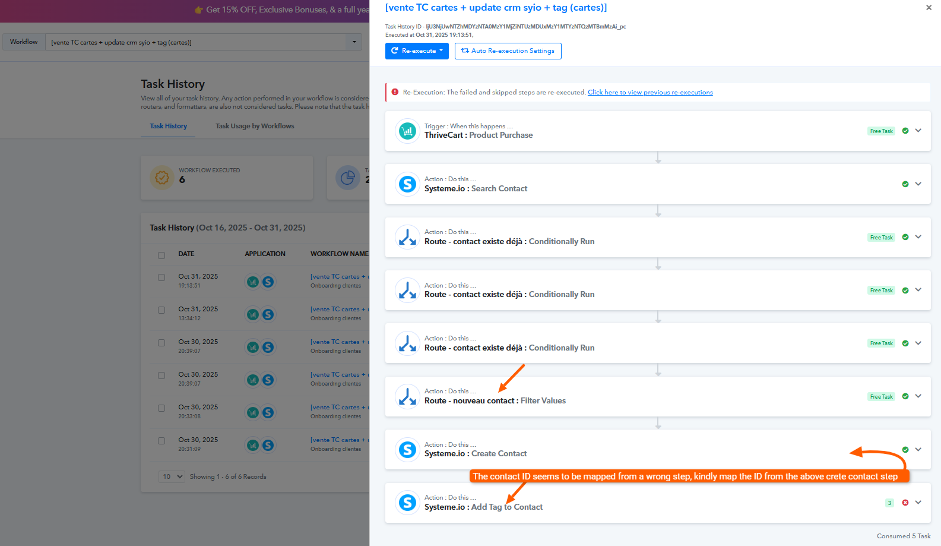
Task: Tick the select-all checkbox in table header
Action: tap(161, 255)
